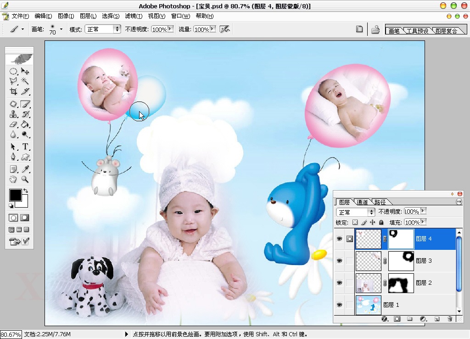Hide 图层 3 via eye icon

coord(339,261)
